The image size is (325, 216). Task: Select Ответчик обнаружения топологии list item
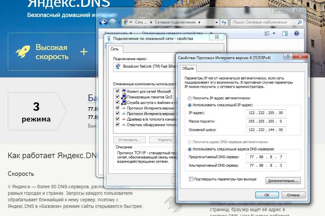(x=151, y=125)
